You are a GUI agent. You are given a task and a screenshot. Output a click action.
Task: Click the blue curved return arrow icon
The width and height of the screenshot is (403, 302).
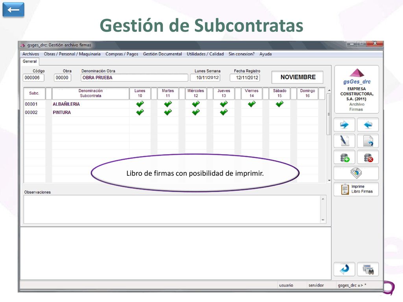pos(344,269)
